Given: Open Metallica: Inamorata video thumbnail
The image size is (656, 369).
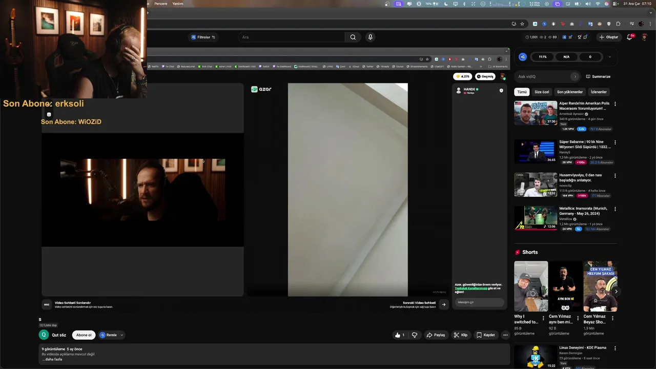Looking at the screenshot, I should (x=536, y=218).
